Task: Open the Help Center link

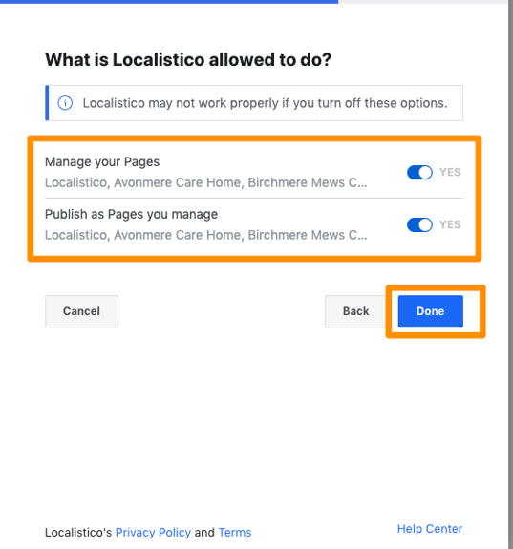Action: point(430,529)
